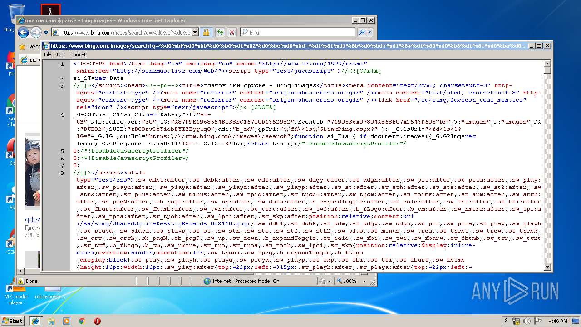Click the IE Back navigation button
Image resolution: width=581 pixels, height=327 pixels.
(24, 32)
